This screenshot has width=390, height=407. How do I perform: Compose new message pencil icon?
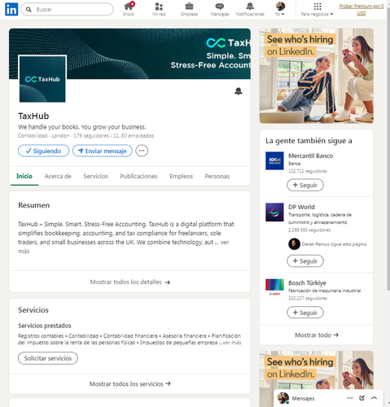pos(362,398)
